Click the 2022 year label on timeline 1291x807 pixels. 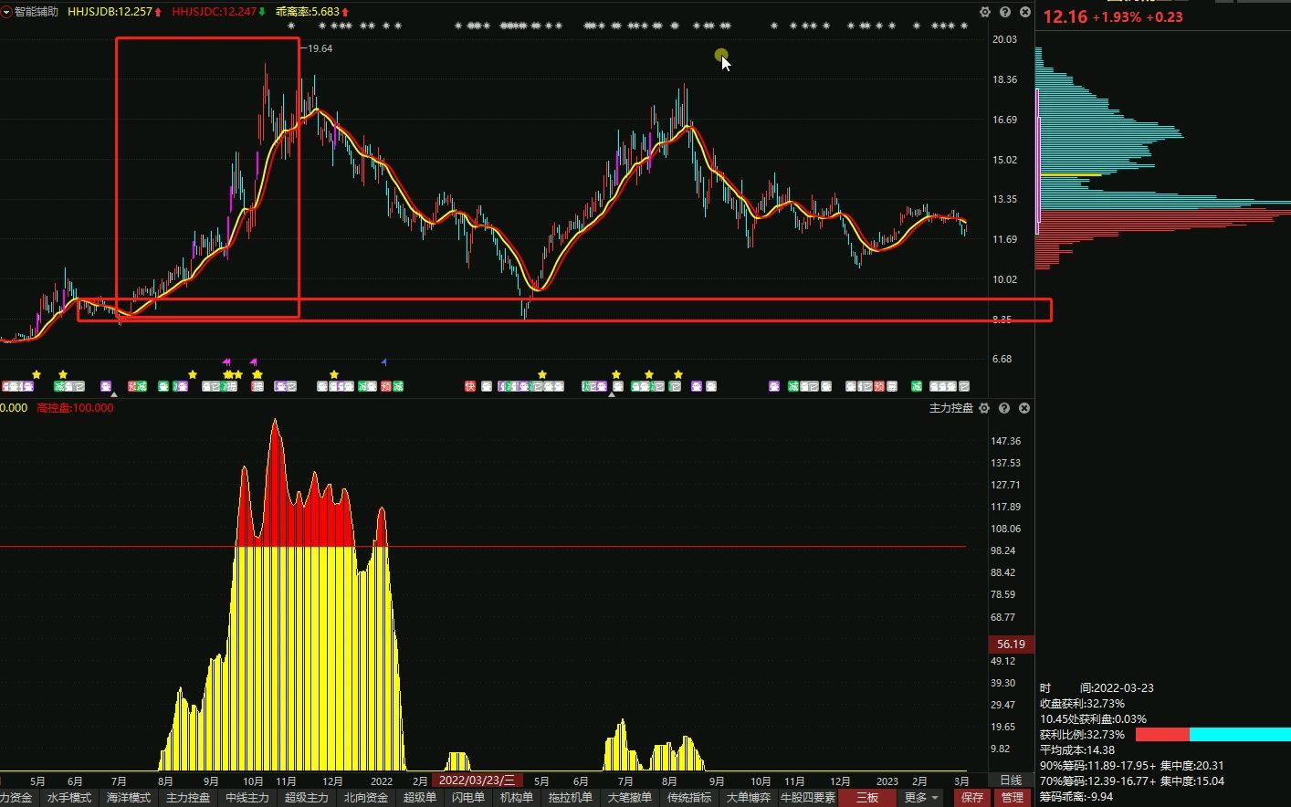click(382, 781)
